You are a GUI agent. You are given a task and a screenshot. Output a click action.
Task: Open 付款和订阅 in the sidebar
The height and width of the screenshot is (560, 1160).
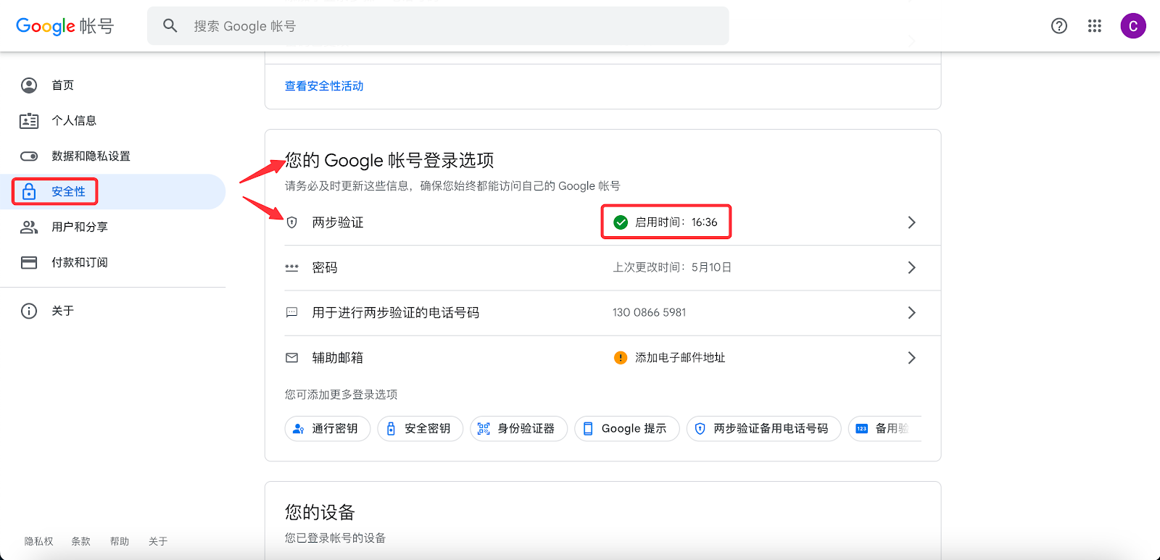[113, 263]
